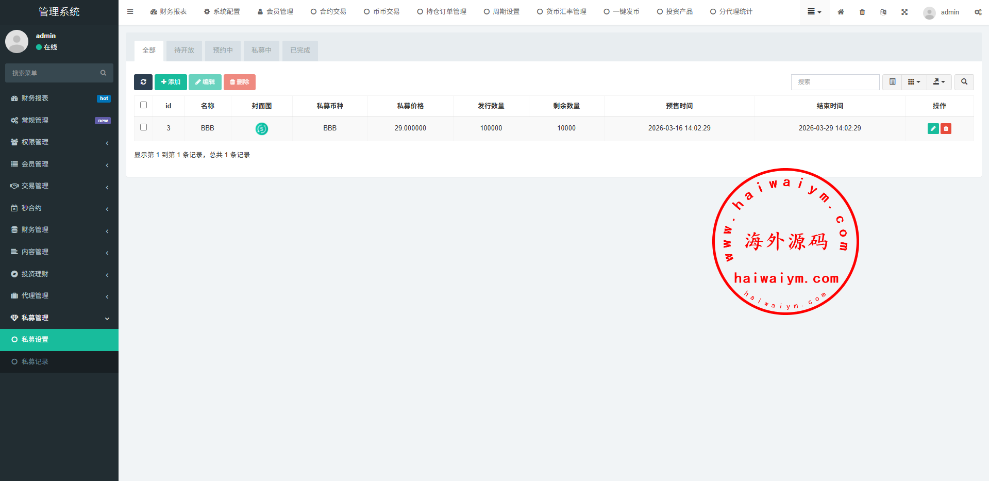Expand the 权限管理 sidebar menu

[x=59, y=142]
